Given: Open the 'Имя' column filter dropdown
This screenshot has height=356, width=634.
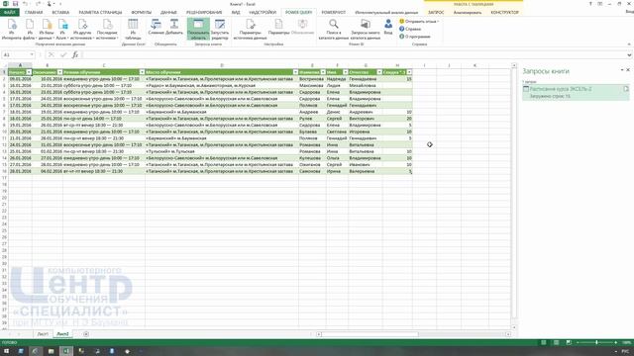Looking at the screenshot, I should point(346,72).
